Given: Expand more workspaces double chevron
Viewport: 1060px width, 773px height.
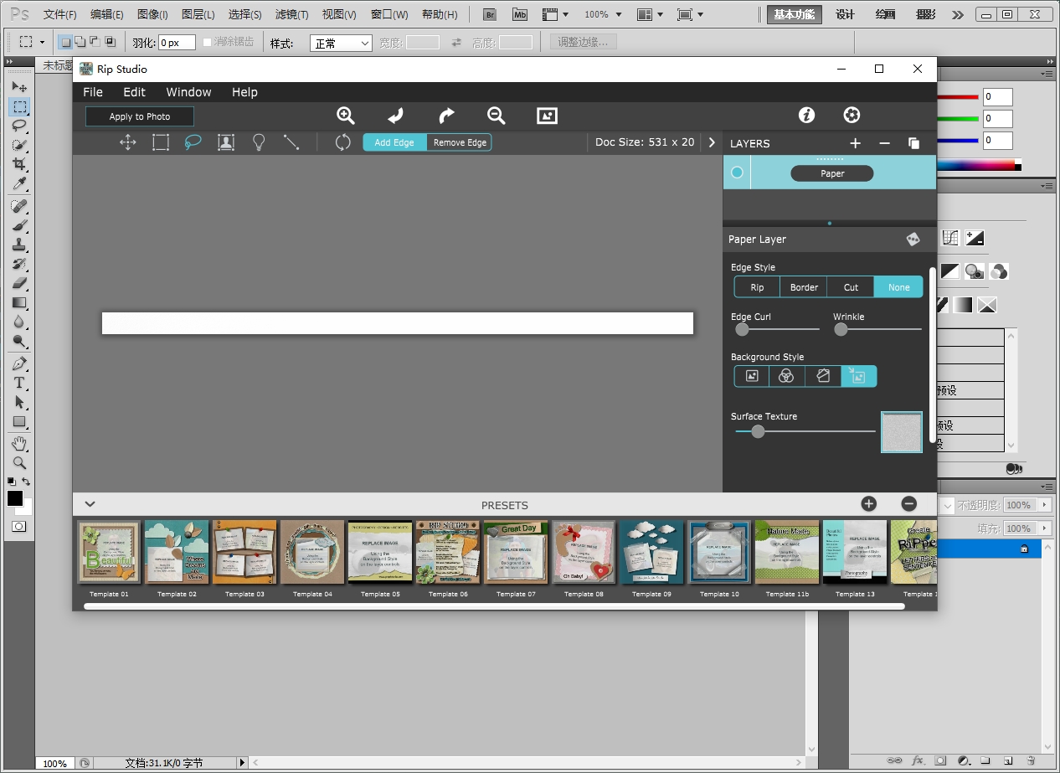Looking at the screenshot, I should pyautogui.click(x=958, y=15).
